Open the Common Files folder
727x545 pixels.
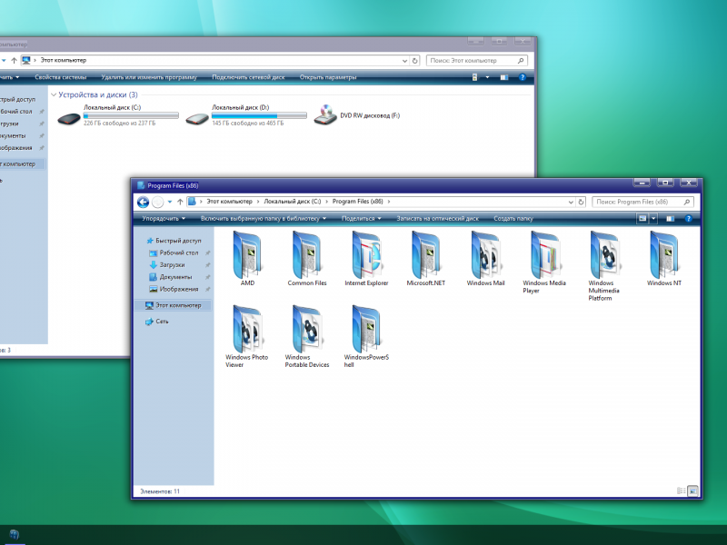(x=307, y=257)
